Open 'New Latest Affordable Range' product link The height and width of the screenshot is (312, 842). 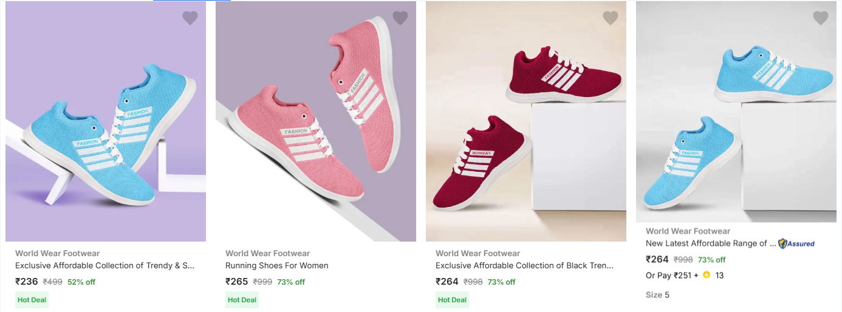pos(710,243)
